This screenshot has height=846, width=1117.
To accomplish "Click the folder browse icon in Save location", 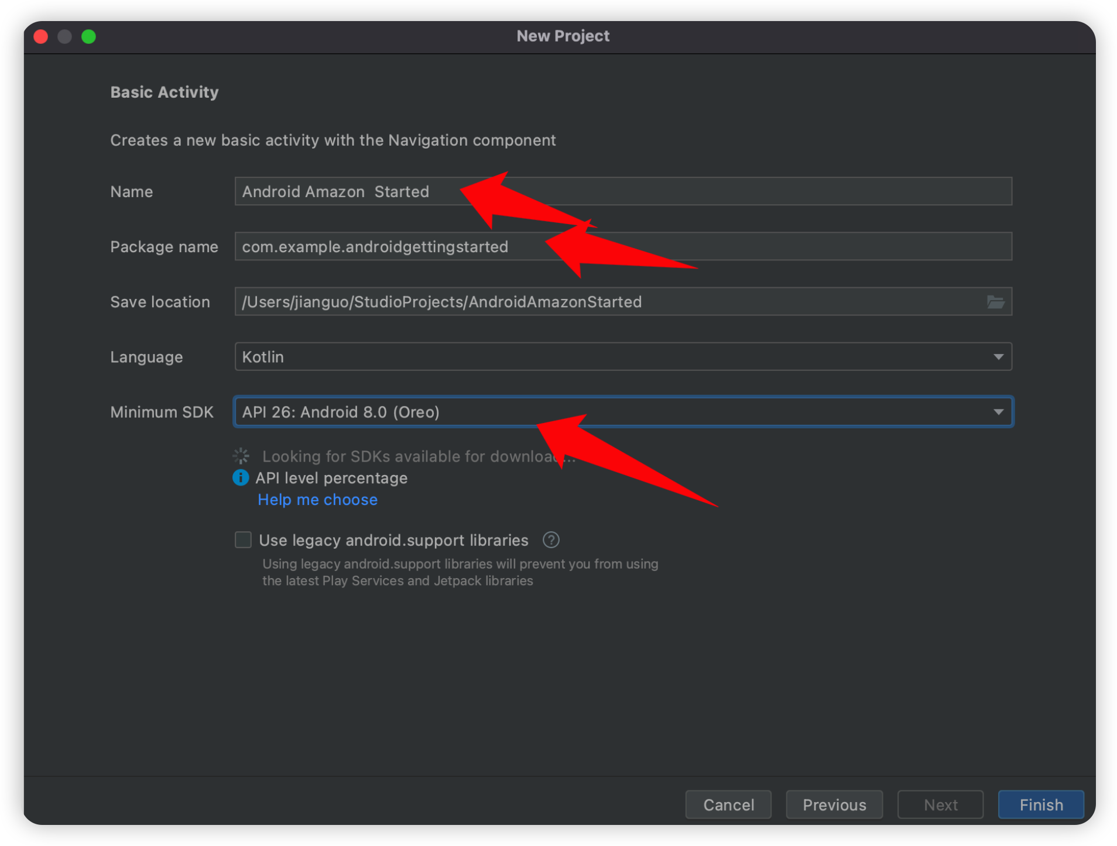I will point(995,302).
